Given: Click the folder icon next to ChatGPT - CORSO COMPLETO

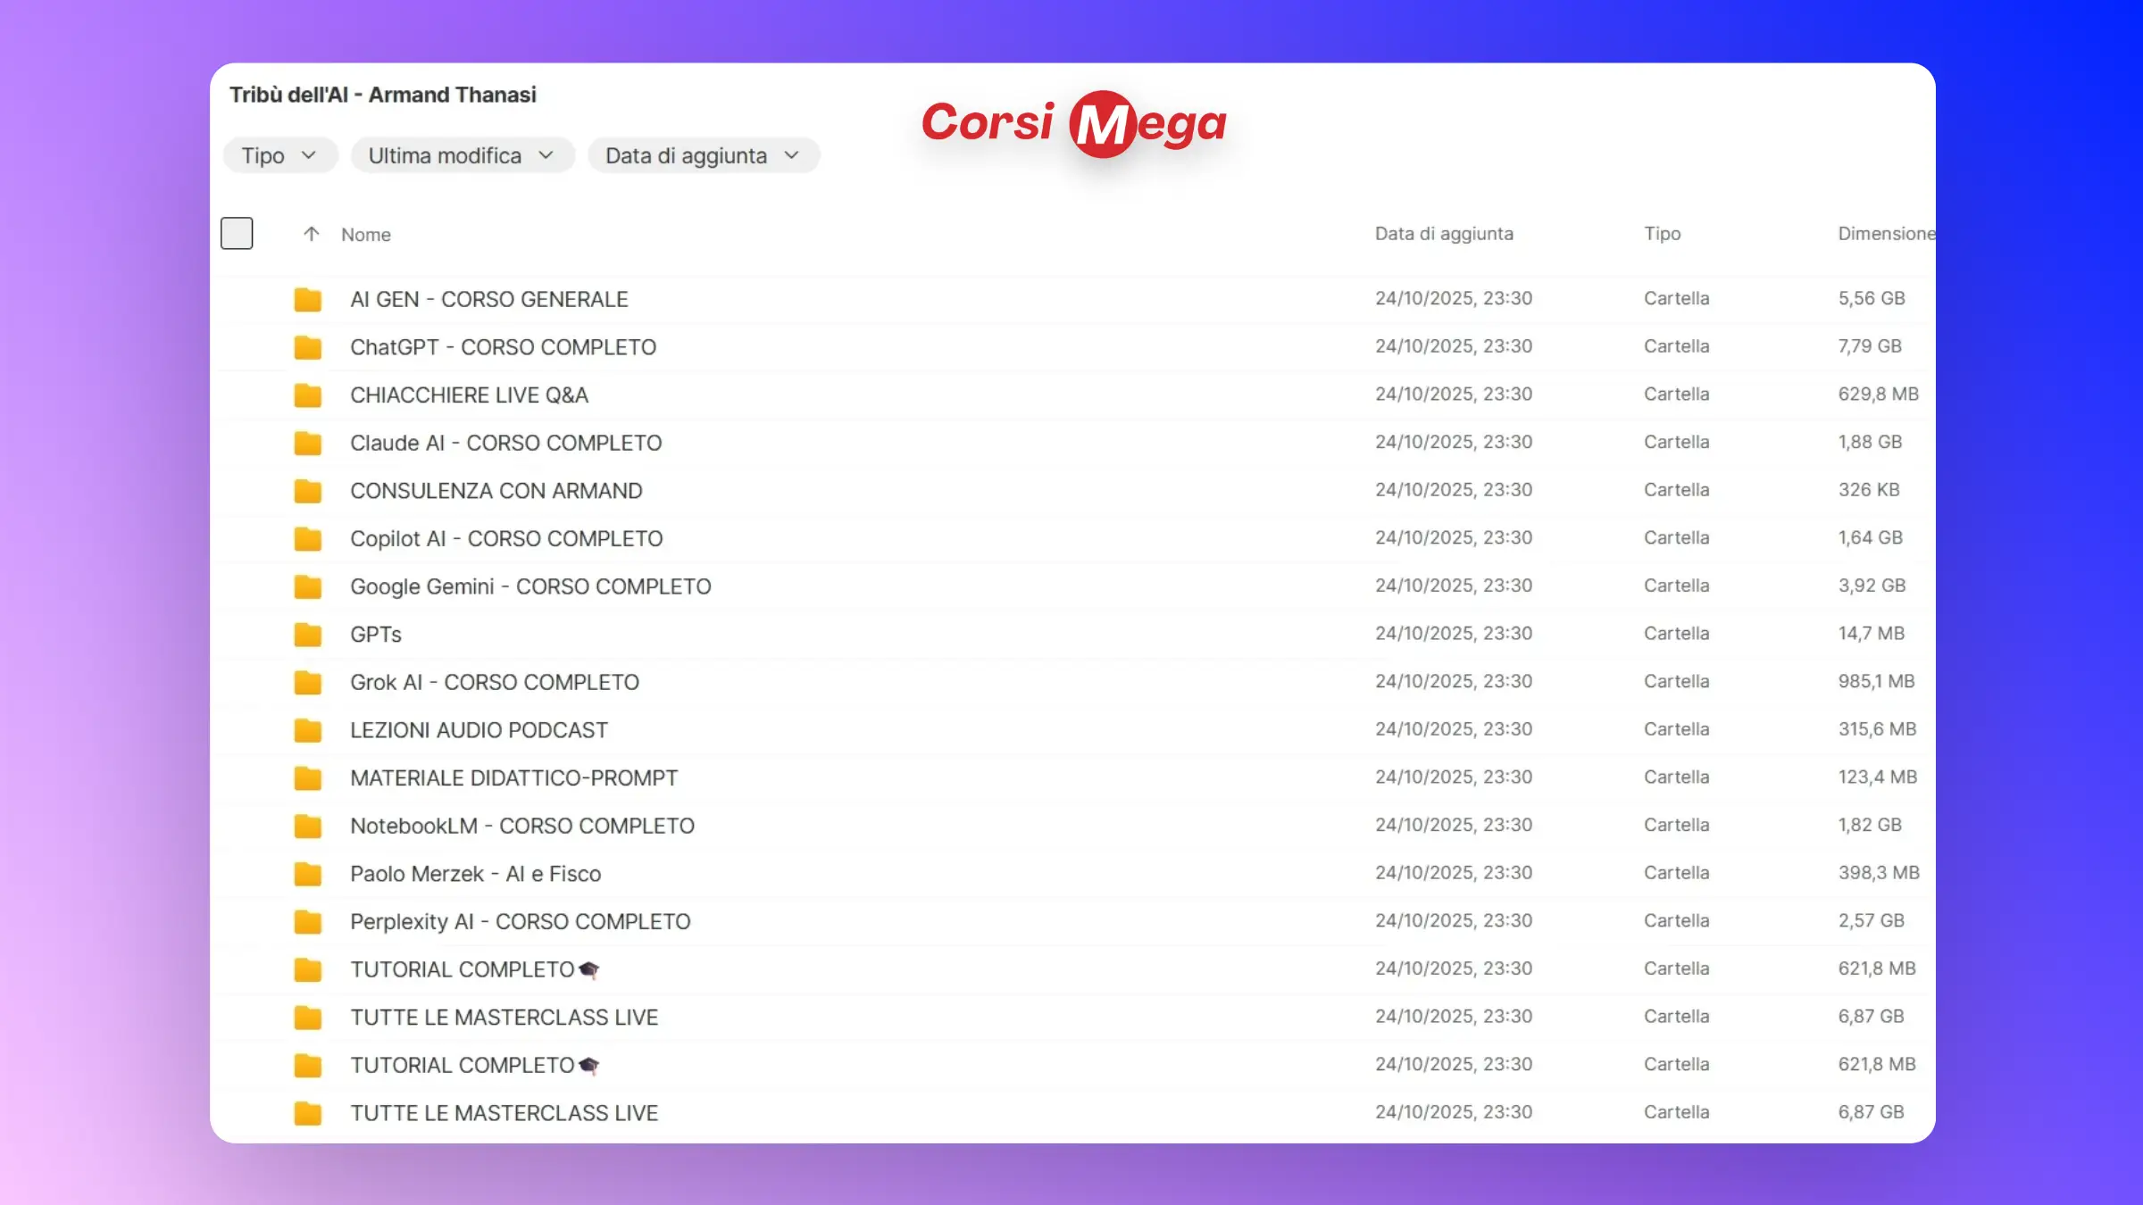Looking at the screenshot, I should 307,347.
